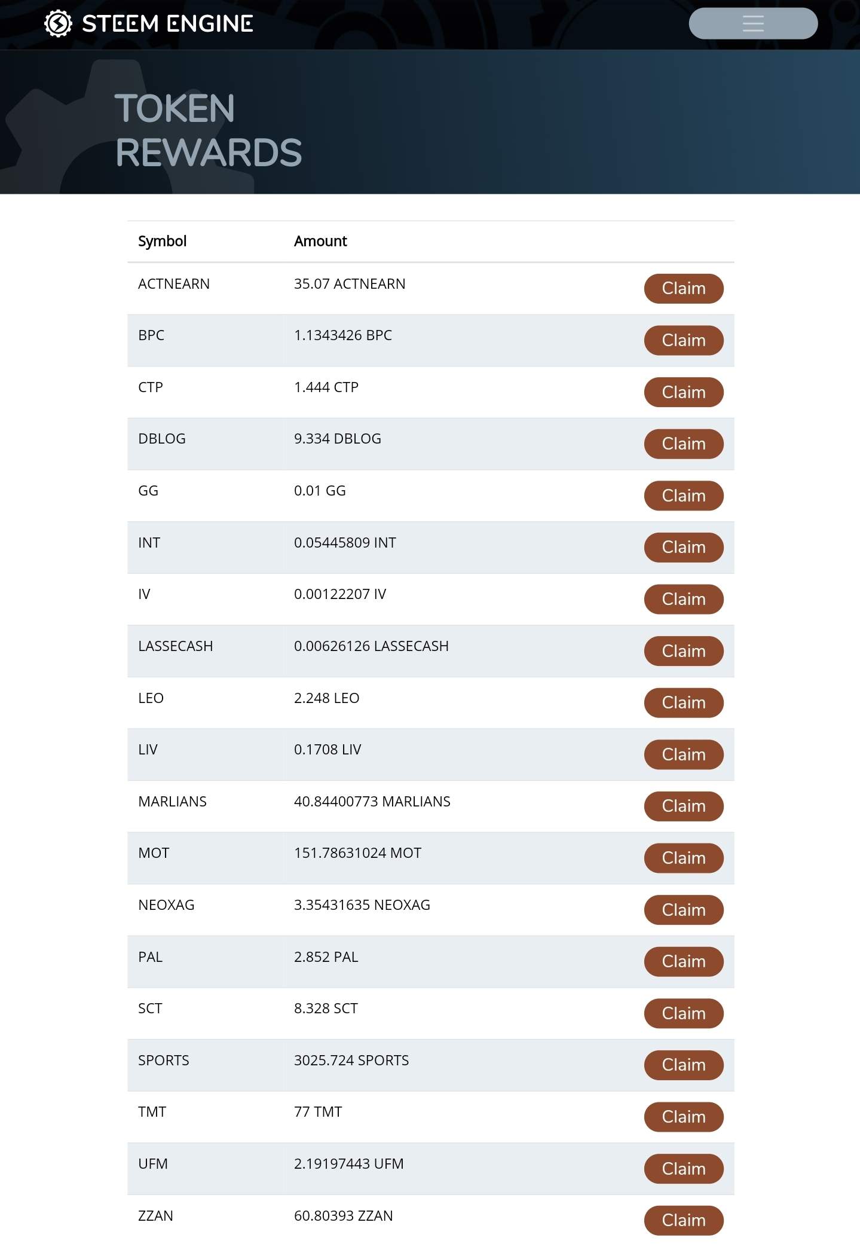Claim the NEOXAG token reward
This screenshot has width=860, height=1256.
pyautogui.click(x=683, y=910)
